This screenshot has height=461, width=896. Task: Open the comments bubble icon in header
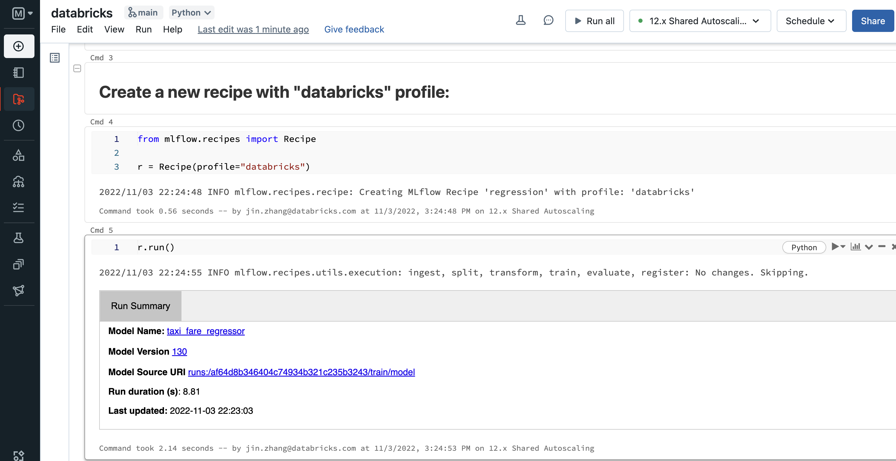pyautogui.click(x=548, y=21)
